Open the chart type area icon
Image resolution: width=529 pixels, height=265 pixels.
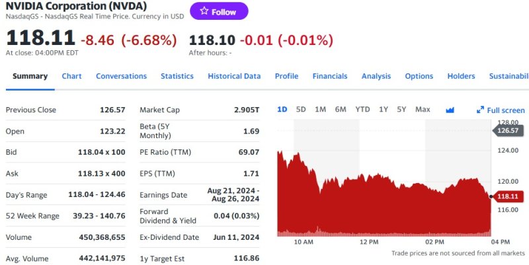pos(450,110)
